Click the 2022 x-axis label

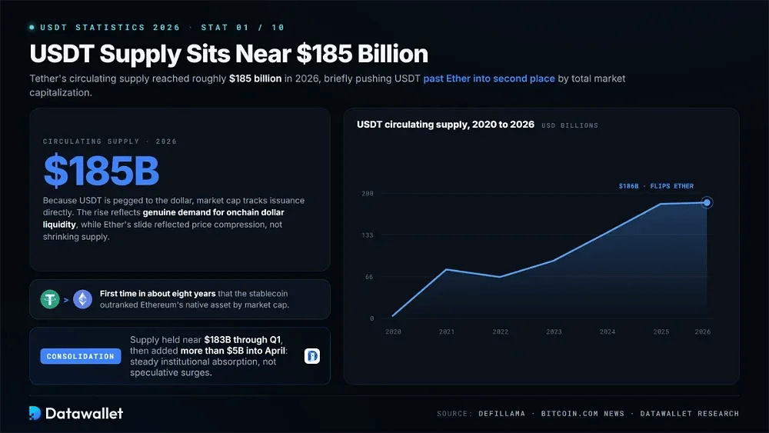point(501,332)
